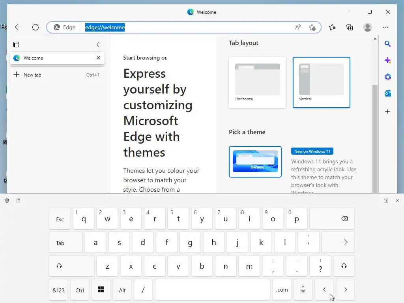Select Horizontal tab layout
Screen dimensions: 404x303
[257, 82]
